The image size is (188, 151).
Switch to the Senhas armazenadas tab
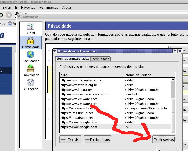pos(73,59)
